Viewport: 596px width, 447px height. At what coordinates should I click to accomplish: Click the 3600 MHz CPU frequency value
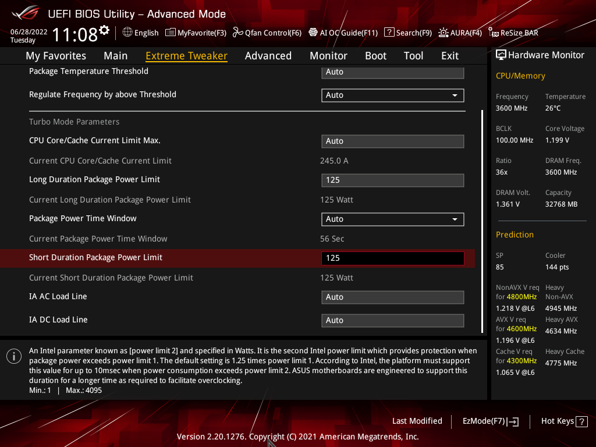(511, 108)
